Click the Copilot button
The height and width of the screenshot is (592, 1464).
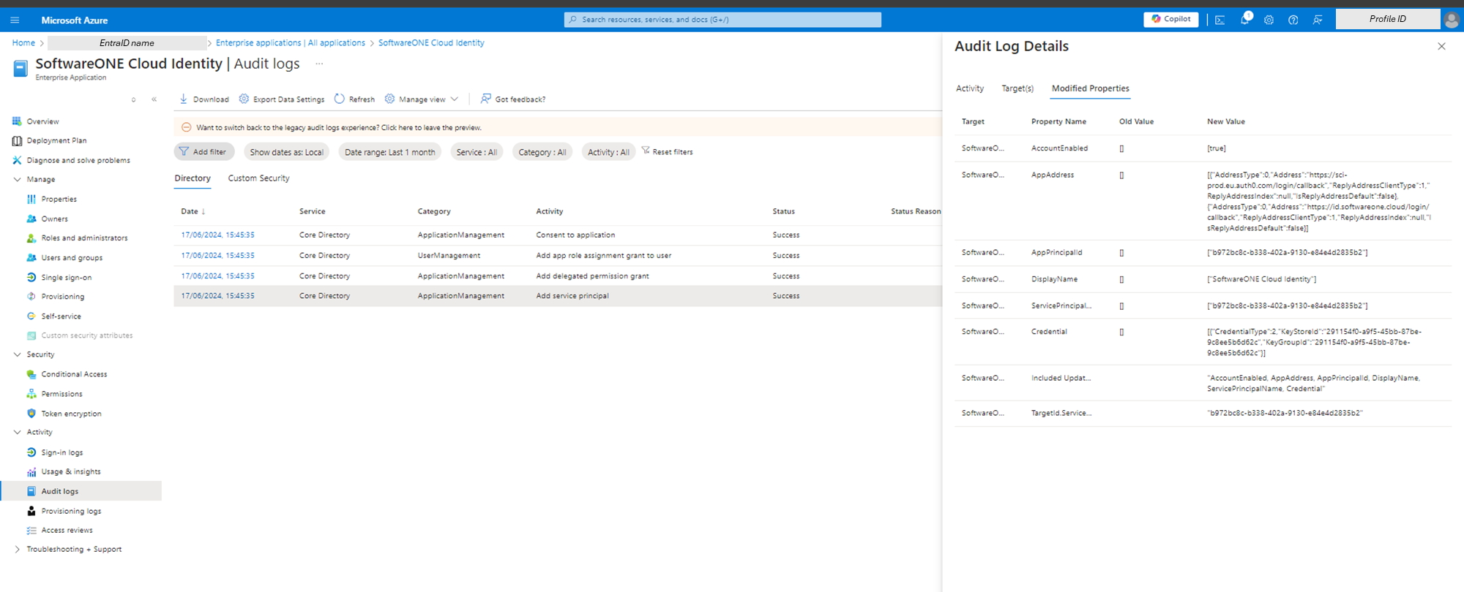pos(1170,19)
